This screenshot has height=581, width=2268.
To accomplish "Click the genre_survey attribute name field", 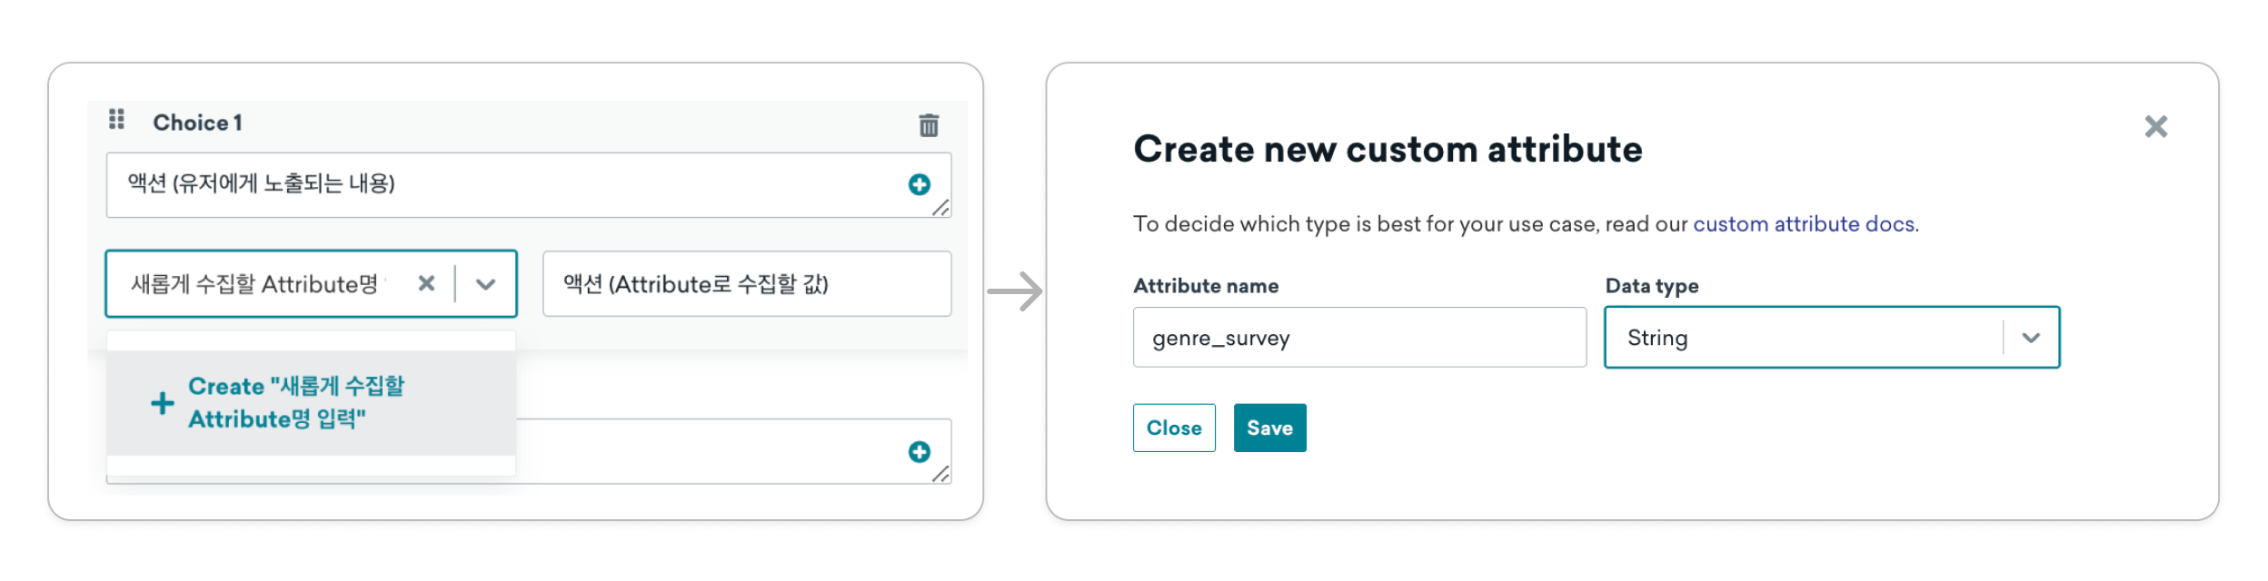I will 1358,337.
